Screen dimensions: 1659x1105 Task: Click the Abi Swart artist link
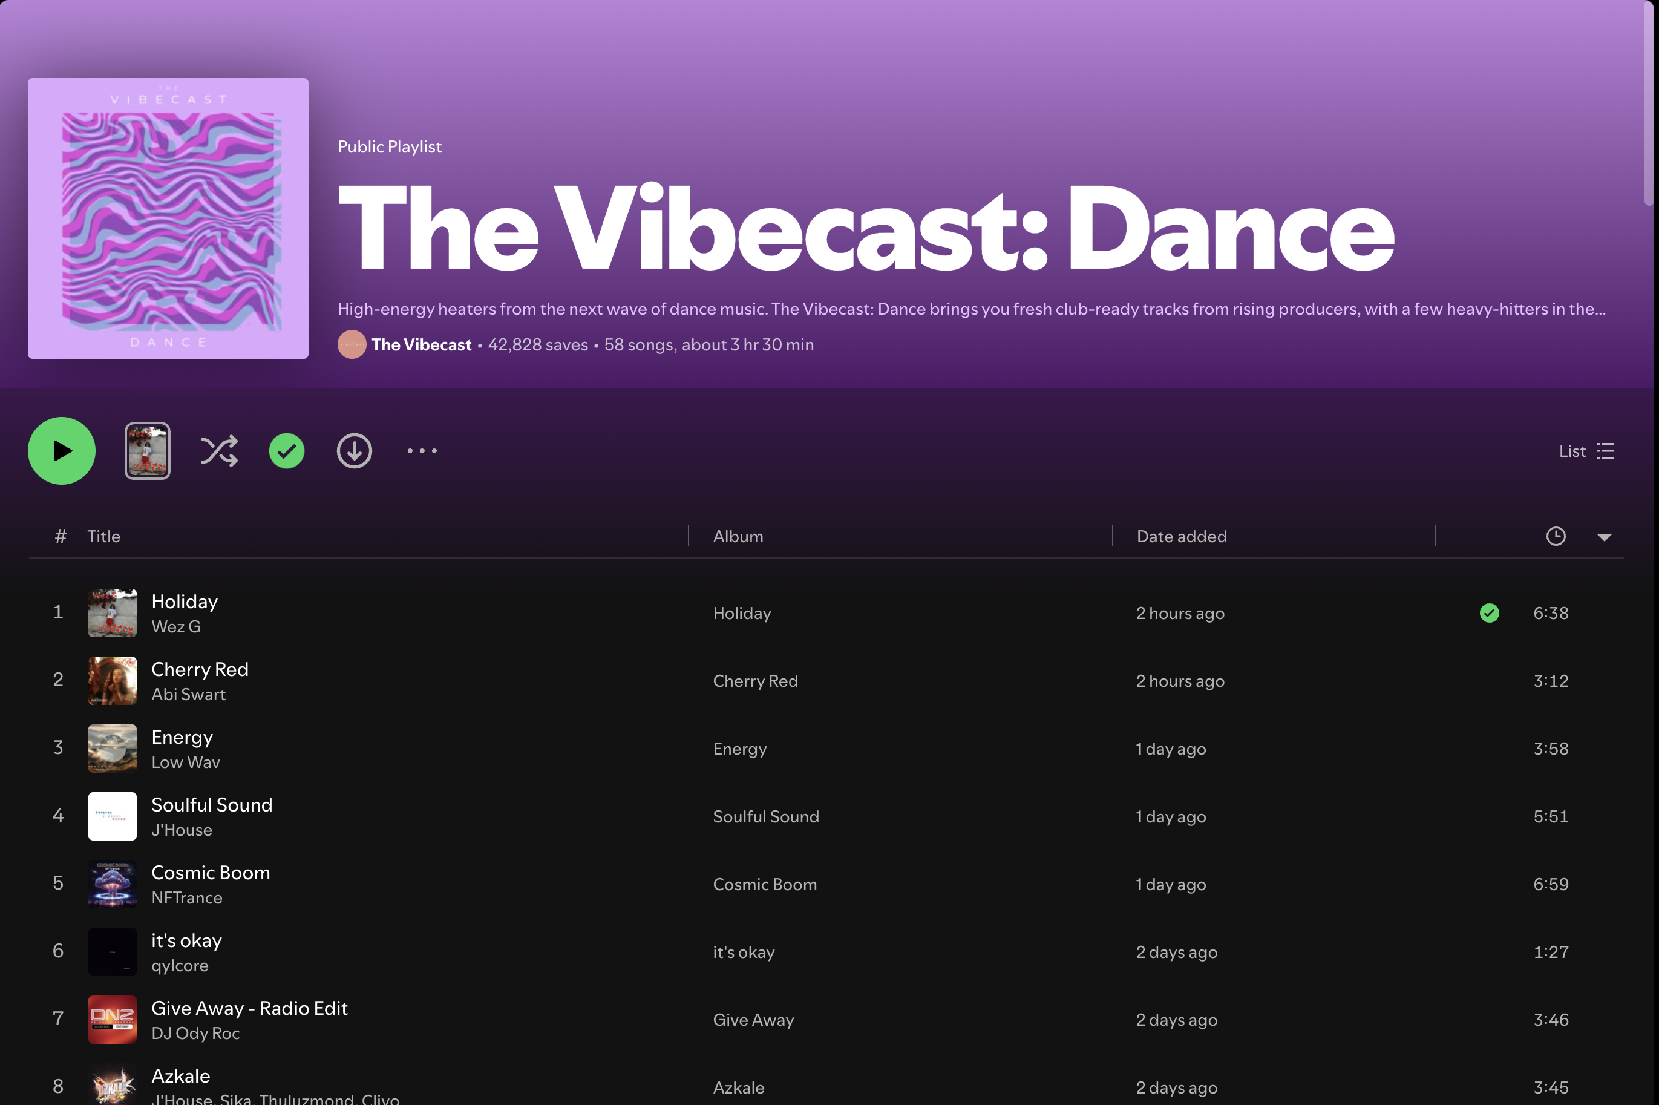click(x=188, y=694)
